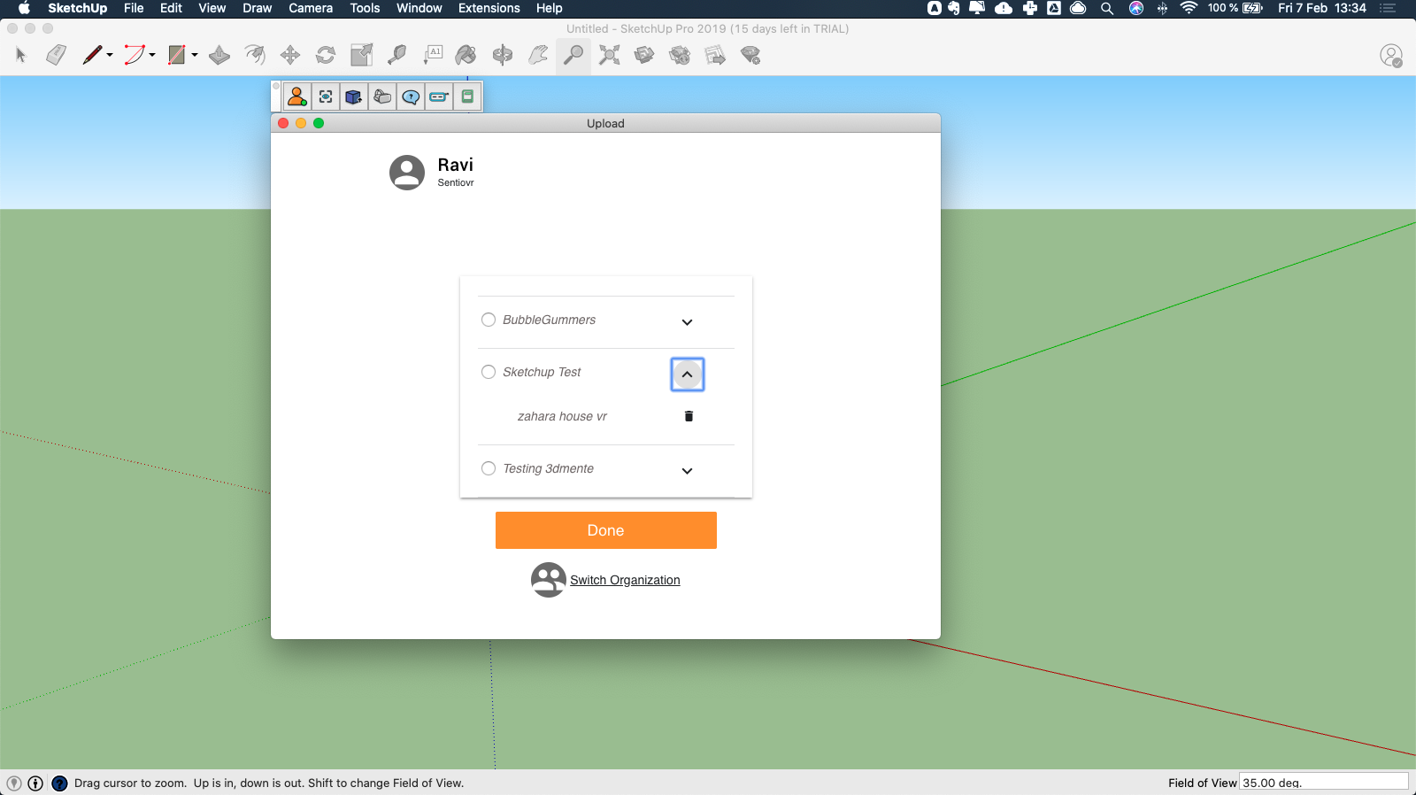Click the blue cube upload extension icon
The height and width of the screenshot is (795, 1416).
[354, 96]
